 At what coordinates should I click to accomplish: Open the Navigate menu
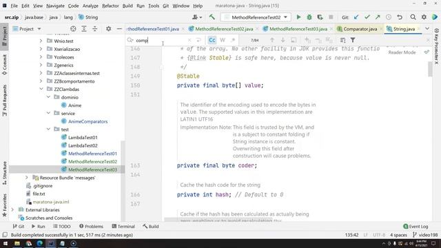coord(55,6)
